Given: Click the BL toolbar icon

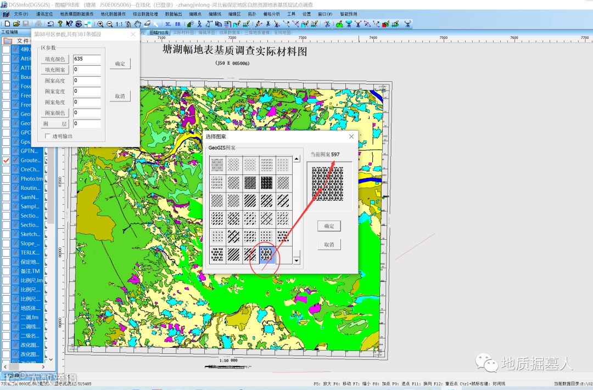Looking at the screenshot, I should 168,24.
